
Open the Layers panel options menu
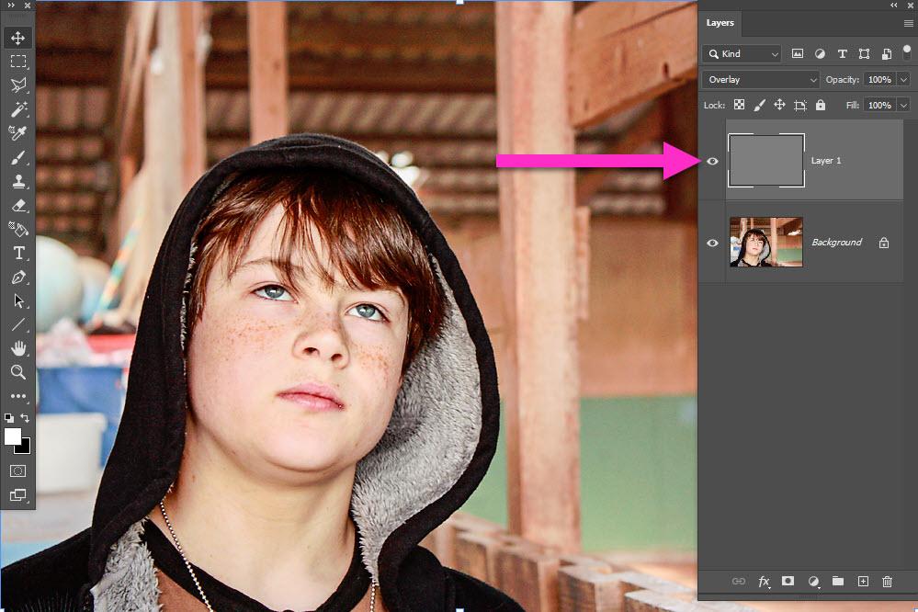point(908,23)
